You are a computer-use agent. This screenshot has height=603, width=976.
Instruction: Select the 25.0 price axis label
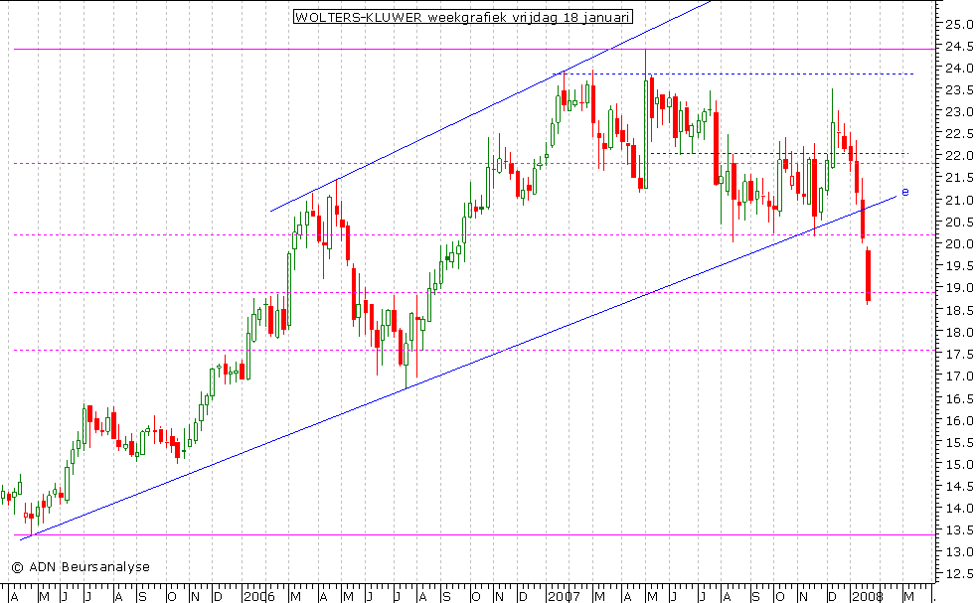point(957,24)
